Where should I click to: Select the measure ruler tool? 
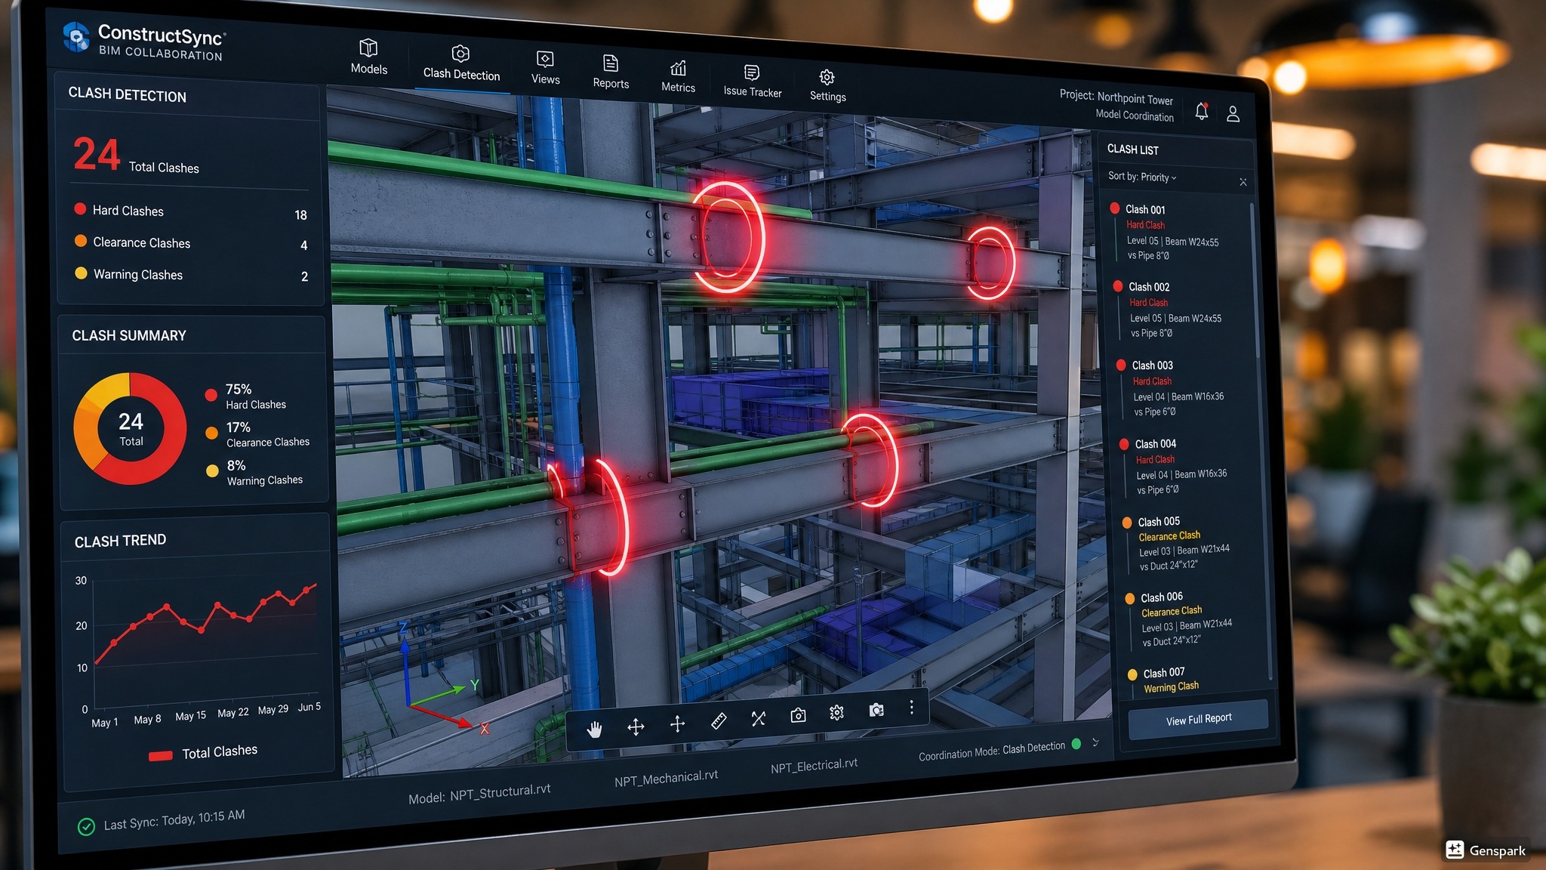(x=719, y=720)
